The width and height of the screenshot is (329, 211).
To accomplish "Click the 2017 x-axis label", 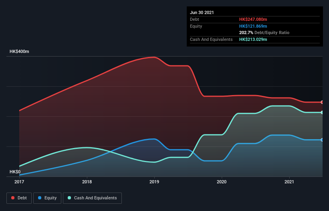I will click(x=19, y=182).
